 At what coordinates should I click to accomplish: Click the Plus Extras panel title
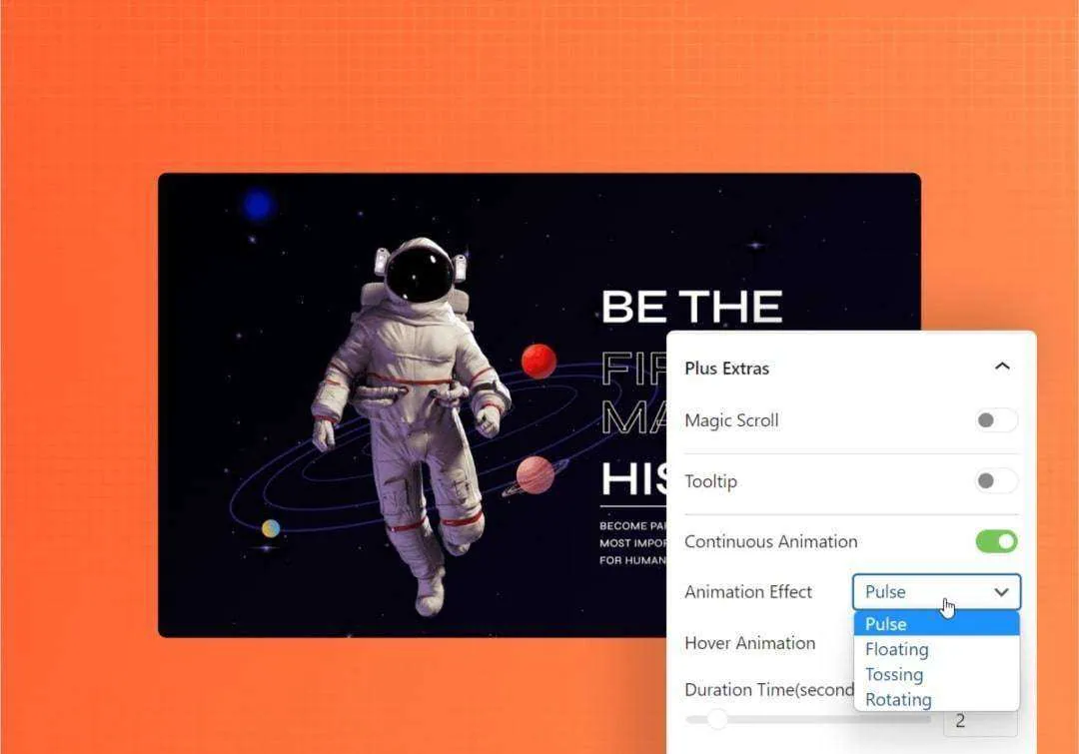point(726,369)
